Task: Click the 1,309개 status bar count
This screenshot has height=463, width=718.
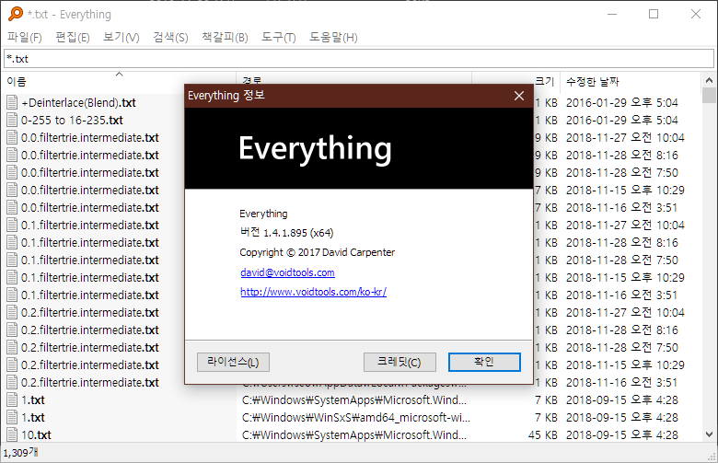Action: click(20, 453)
